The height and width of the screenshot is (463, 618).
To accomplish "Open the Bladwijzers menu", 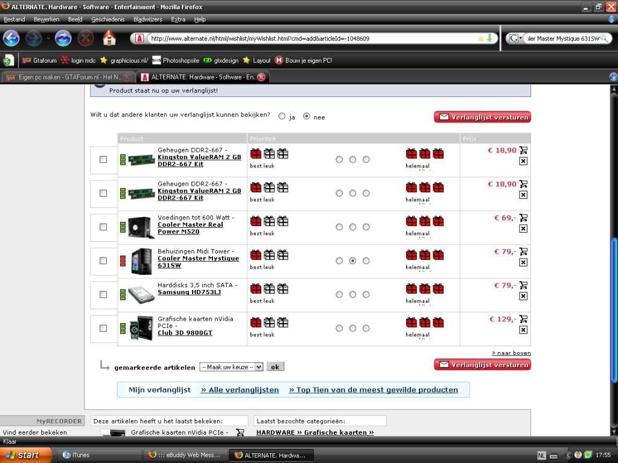I will [x=148, y=19].
